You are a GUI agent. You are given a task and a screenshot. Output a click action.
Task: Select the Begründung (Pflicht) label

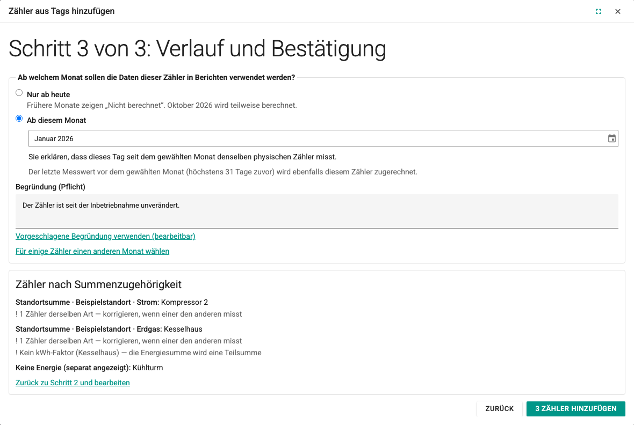51,187
